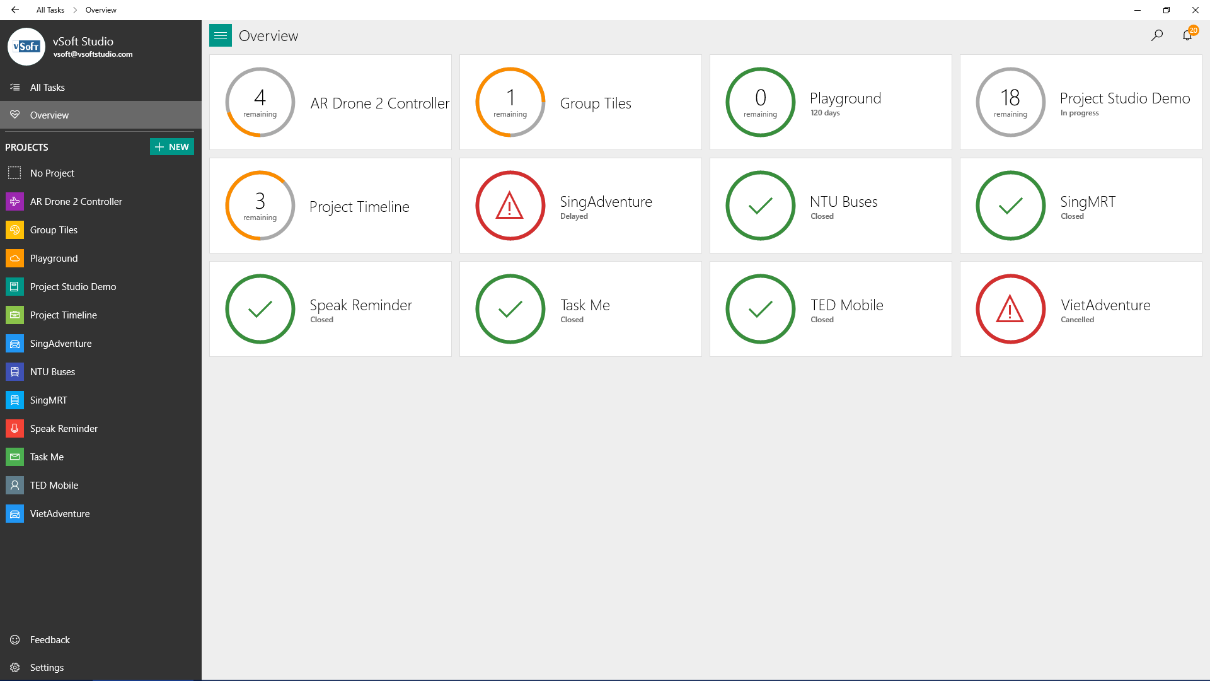Image resolution: width=1210 pixels, height=681 pixels.
Task: Click the vSoft Studio profile avatar
Action: point(26,47)
